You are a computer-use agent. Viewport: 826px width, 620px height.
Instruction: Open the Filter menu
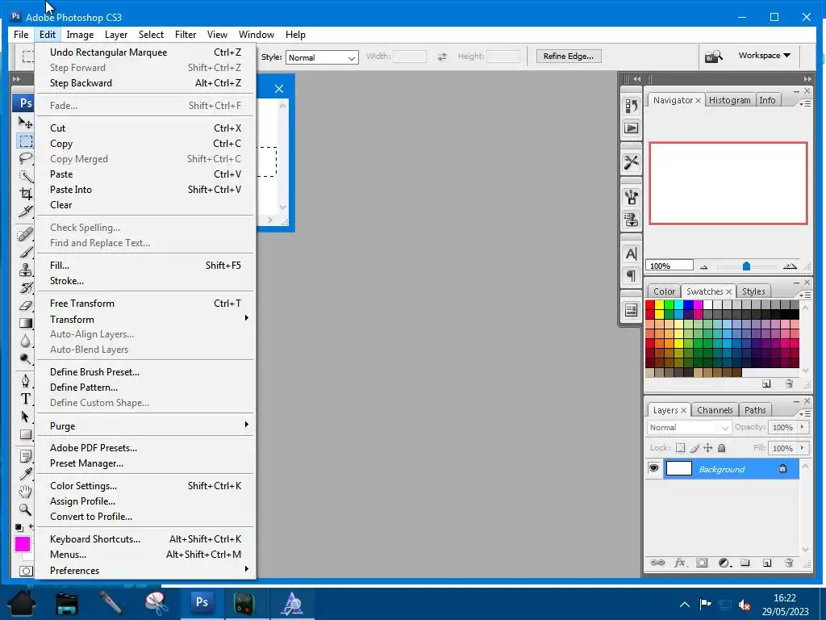(x=186, y=35)
